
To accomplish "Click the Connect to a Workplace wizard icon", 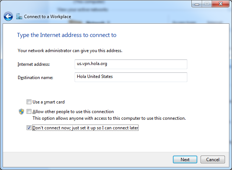I will click(x=19, y=16).
